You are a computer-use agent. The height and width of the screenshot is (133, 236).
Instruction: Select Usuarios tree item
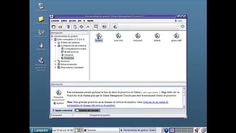[69, 55]
